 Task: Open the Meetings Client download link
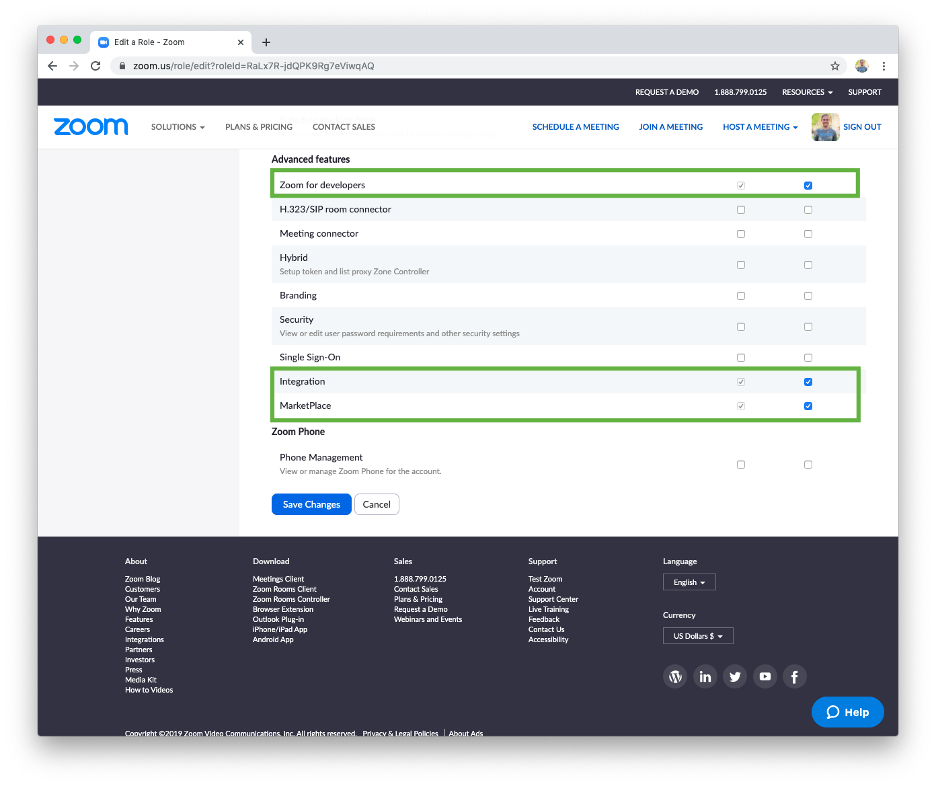pyautogui.click(x=278, y=579)
